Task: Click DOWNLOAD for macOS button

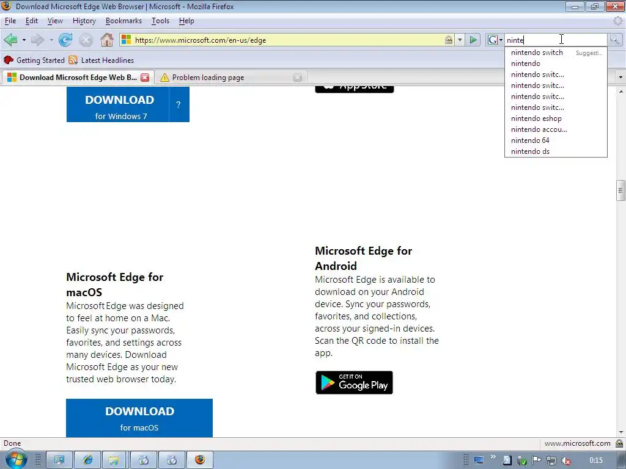Action: [x=139, y=418]
